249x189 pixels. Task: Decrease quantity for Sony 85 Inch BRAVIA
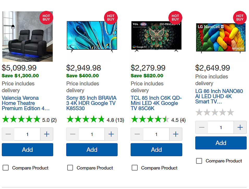tap(72, 134)
